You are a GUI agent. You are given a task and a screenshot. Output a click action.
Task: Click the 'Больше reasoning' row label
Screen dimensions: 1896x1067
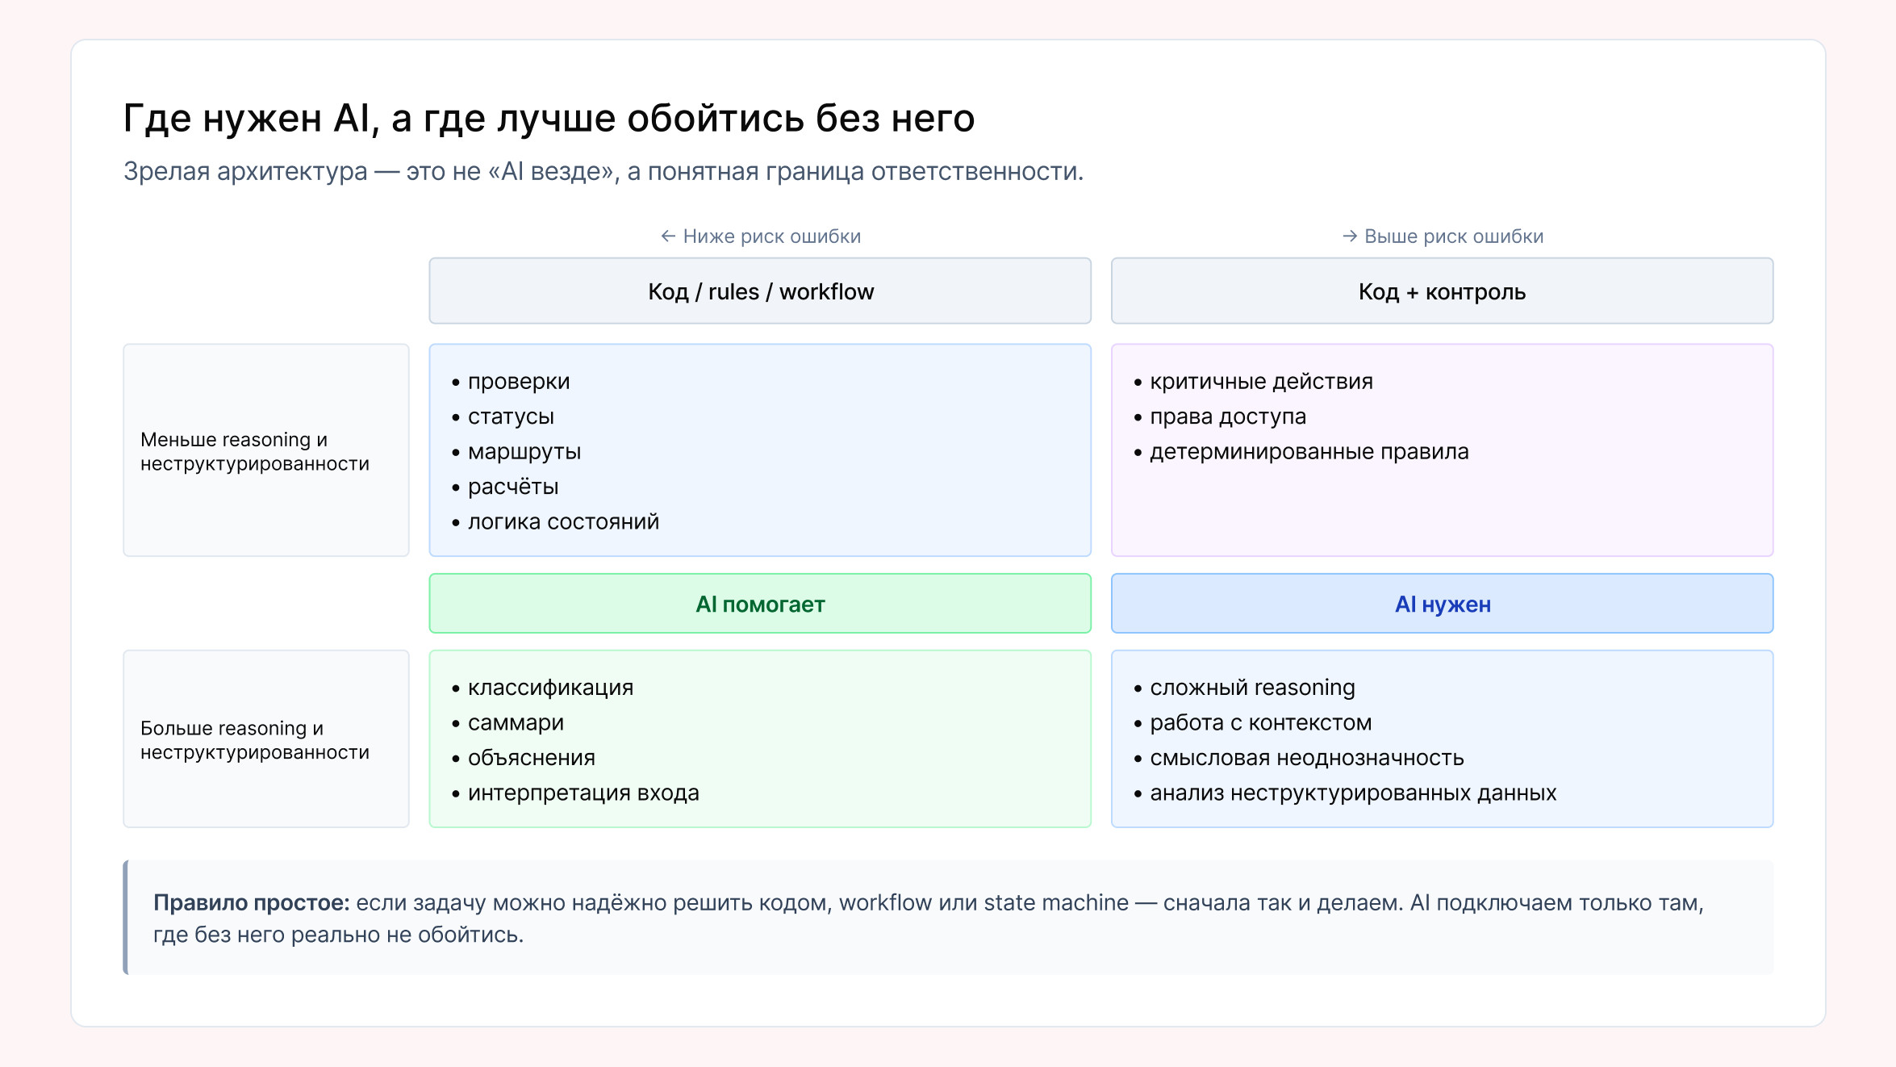tap(254, 739)
